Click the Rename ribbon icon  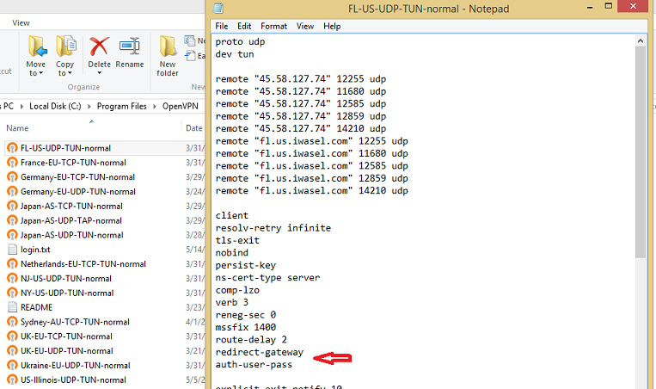130,46
